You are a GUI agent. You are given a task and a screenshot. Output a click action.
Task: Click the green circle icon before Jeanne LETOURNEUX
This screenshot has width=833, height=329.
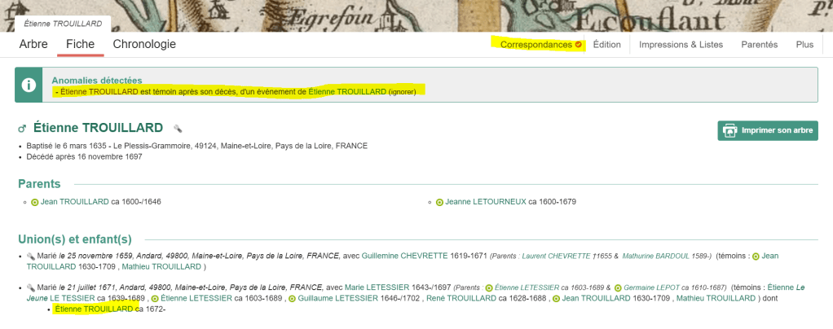click(x=440, y=202)
